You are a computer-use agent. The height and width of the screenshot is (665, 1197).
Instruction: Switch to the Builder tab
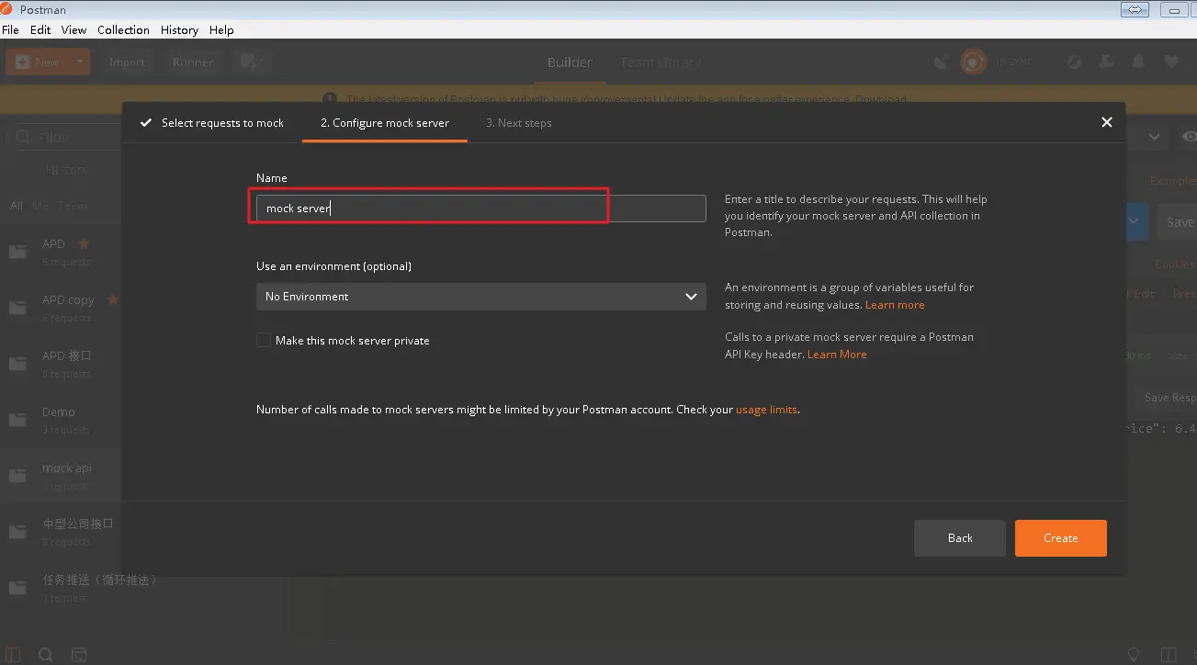coord(570,62)
